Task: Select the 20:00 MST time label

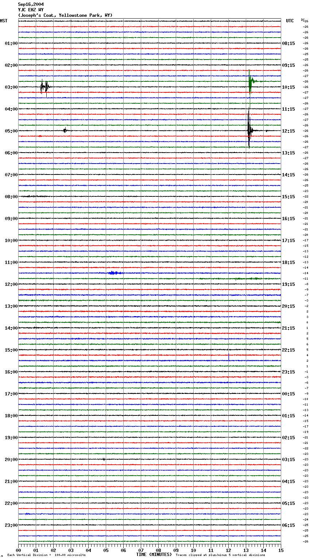Action: pos(11,460)
